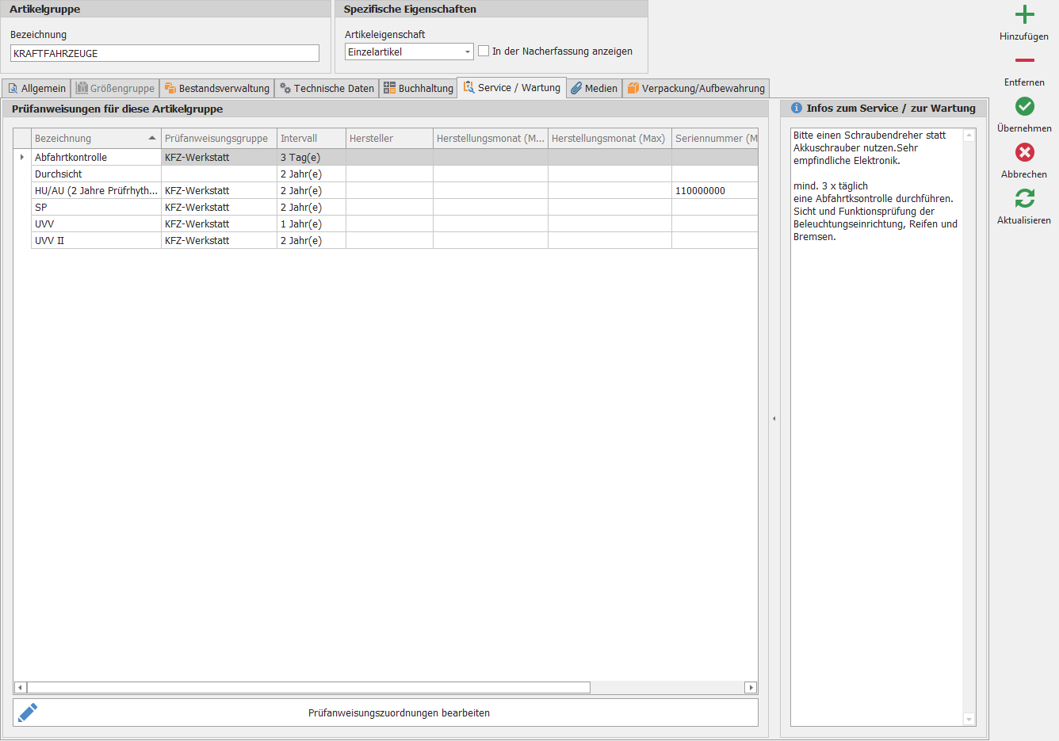Click the table's horizontal scrollbar thumb
The height and width of the screenshot is (741, 1059).
(308, 687)
